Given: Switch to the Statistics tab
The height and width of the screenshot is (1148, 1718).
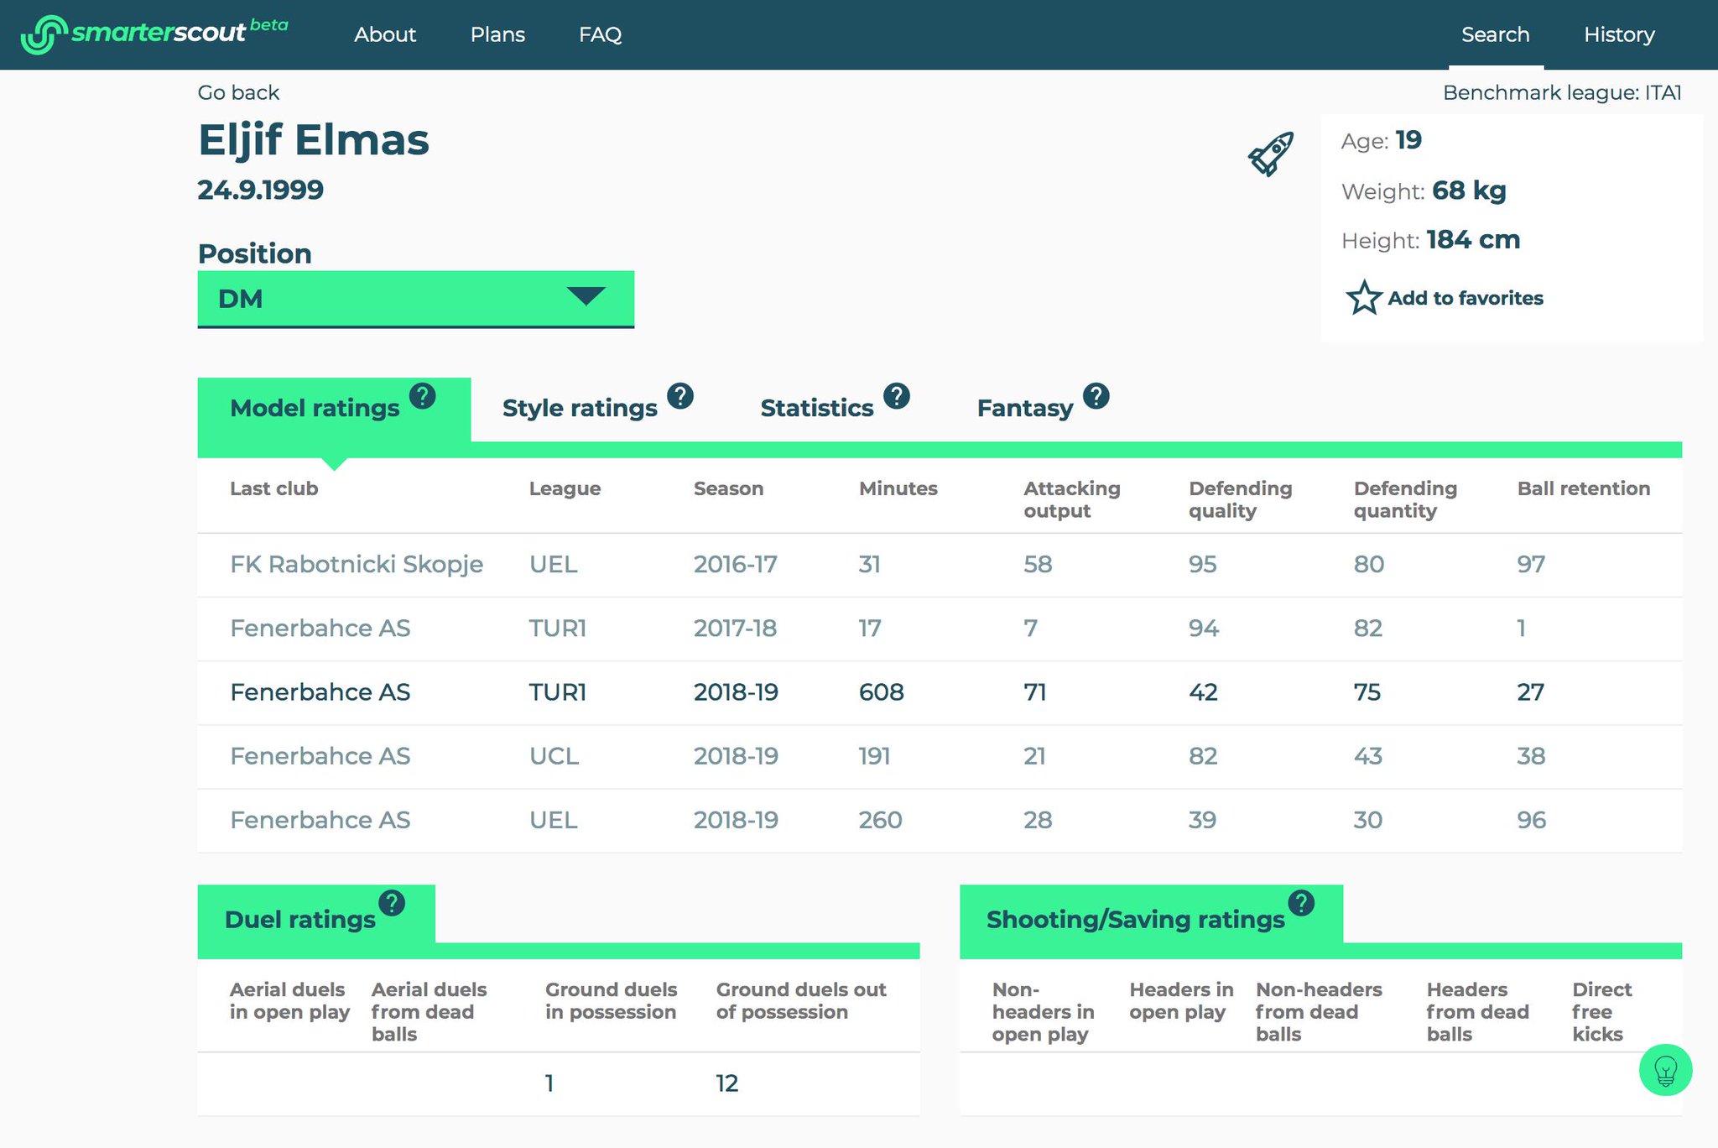Looking at the screenshot, I should 816,409.
